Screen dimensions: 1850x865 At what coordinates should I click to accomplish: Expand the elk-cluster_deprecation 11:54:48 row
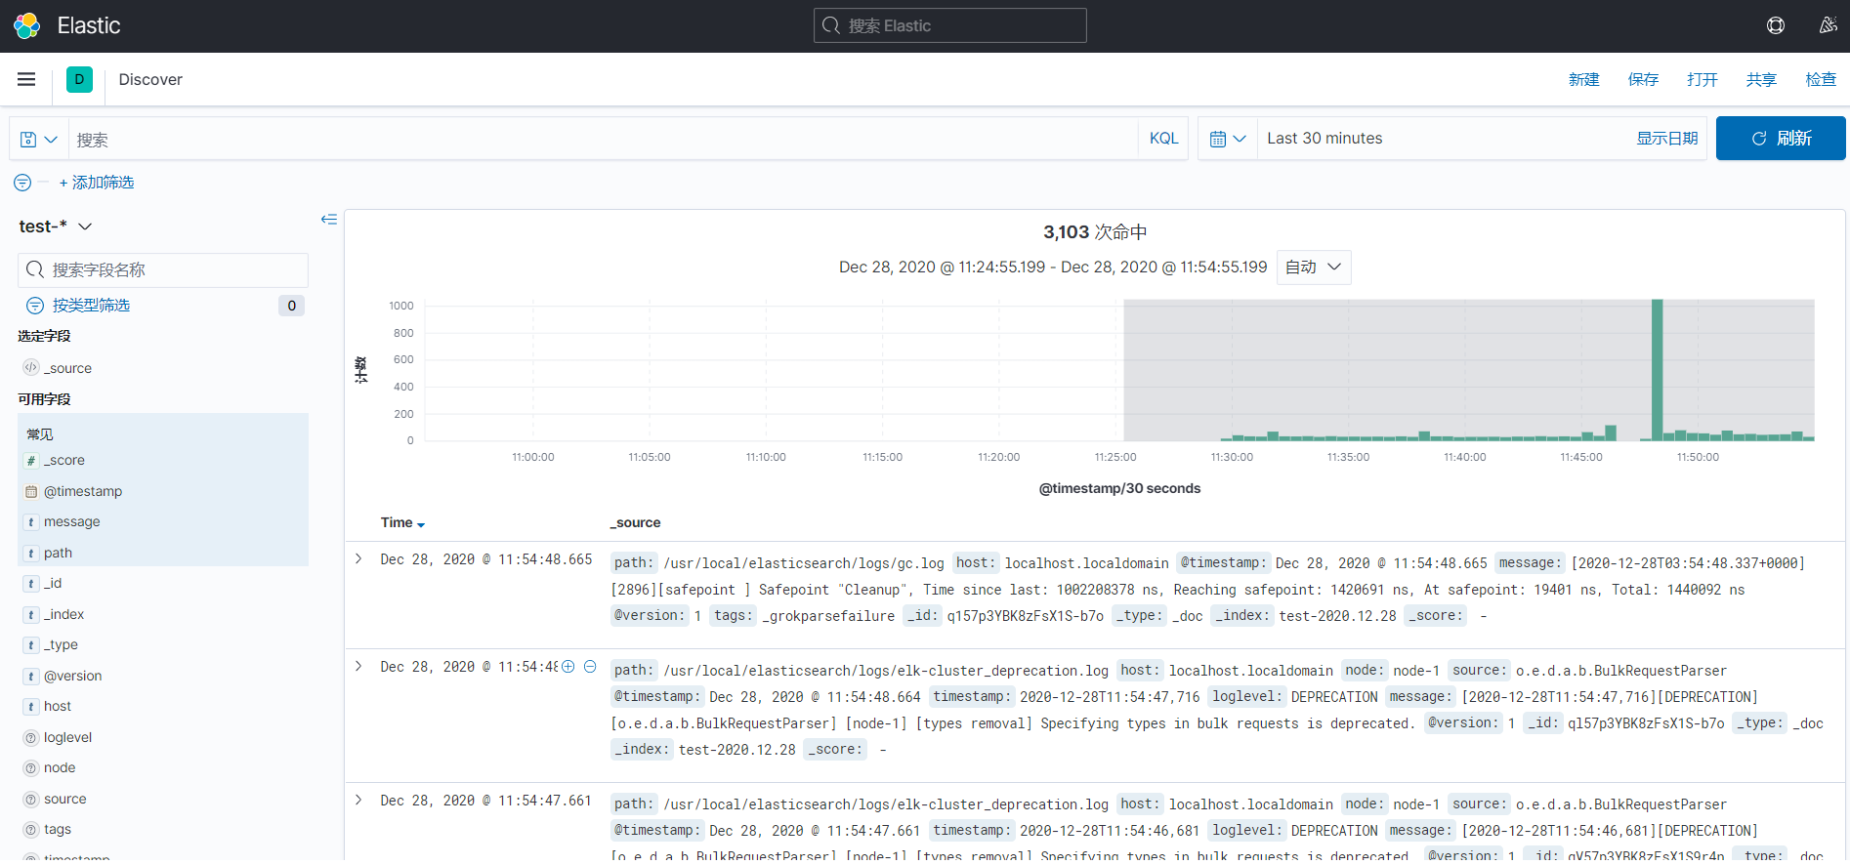[358, 667]
